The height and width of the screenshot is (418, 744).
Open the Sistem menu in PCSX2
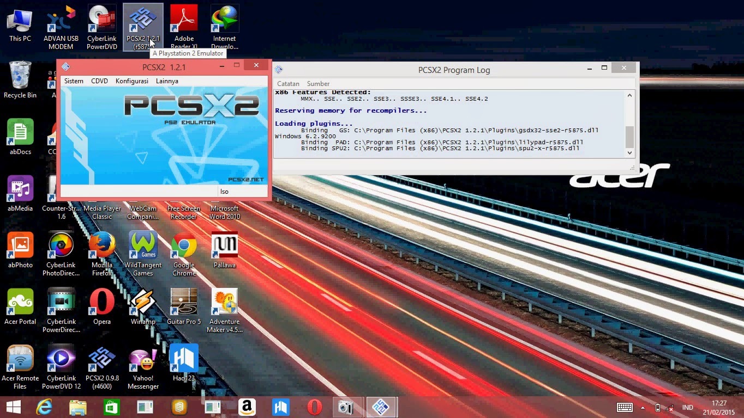[x=74, y=81]
